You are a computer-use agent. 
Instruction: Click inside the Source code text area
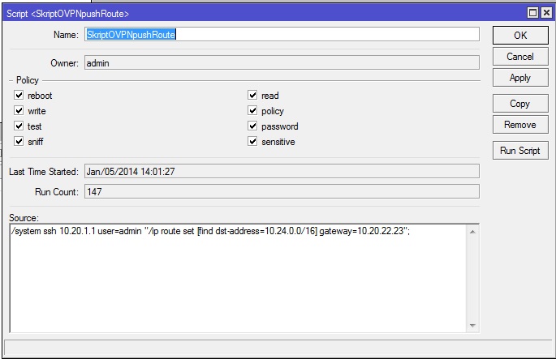[238, 278]
